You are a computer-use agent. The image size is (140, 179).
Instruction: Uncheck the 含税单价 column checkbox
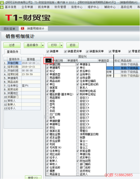[78, 74]
